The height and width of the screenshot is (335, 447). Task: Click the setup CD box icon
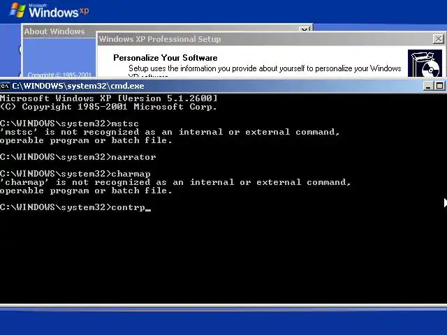click(425, 64)
